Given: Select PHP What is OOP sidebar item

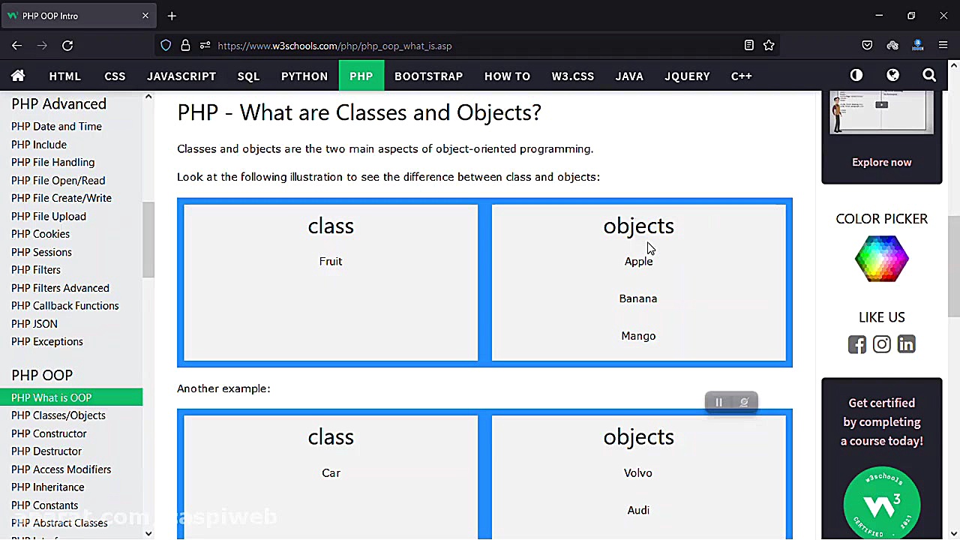Looking at the screenshot, I should coord(71,397).
